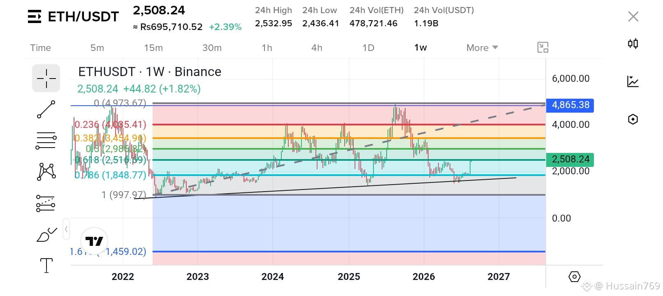Click the 2024 time axis label
This screenshot has width=663, height=296.
point(273,277)
